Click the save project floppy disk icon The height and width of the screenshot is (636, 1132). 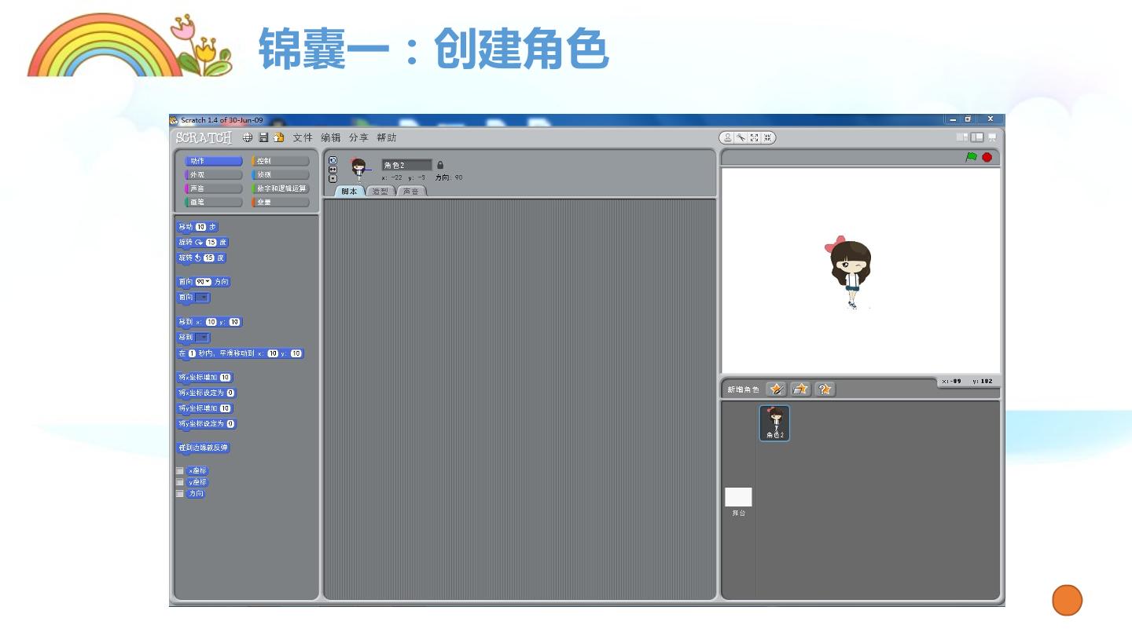(263, 137)
